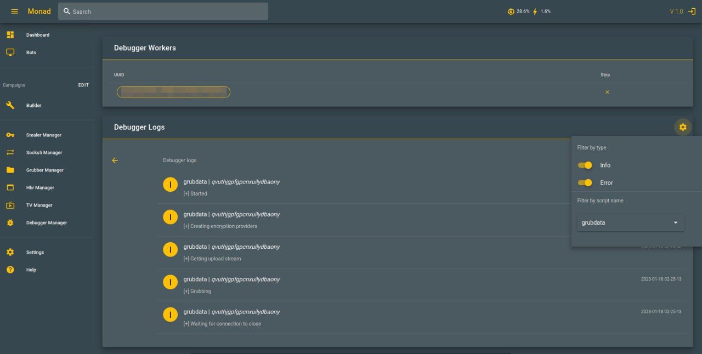Click '[+] Waiting for connection to close' text
This screenshot has width=702, height=354.
coord(222,324)
